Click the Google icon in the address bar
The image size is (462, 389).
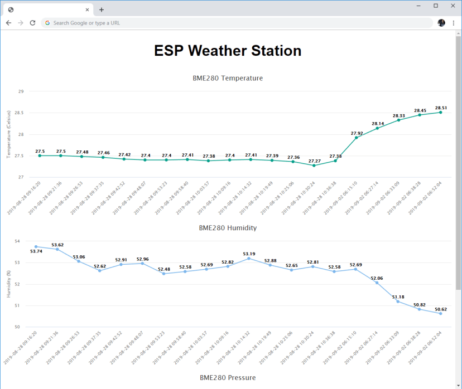pos(47,23)
